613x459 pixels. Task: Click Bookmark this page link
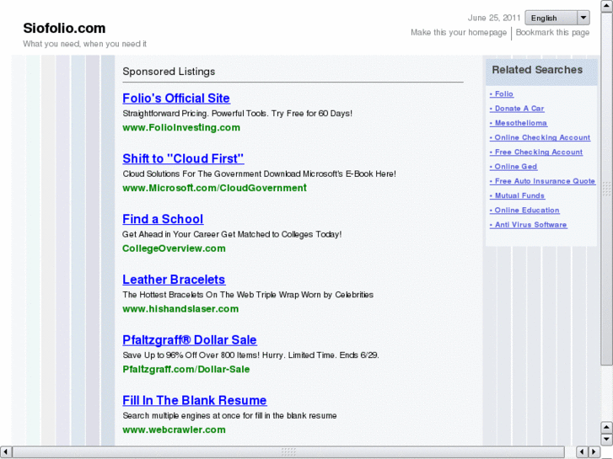pyautogui.click(x=552, y=32)
